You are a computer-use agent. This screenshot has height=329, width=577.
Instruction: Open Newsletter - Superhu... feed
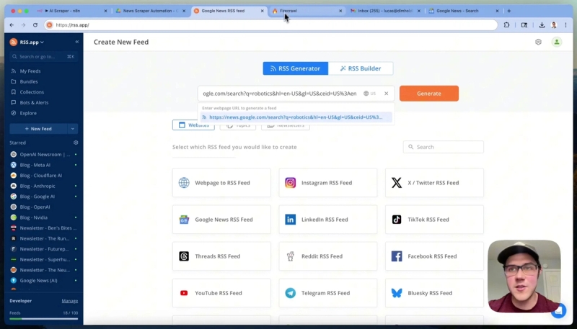(43, 259)
